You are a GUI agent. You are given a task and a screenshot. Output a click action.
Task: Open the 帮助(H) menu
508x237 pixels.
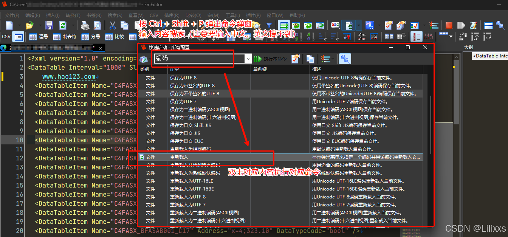(x=297, y=15)
